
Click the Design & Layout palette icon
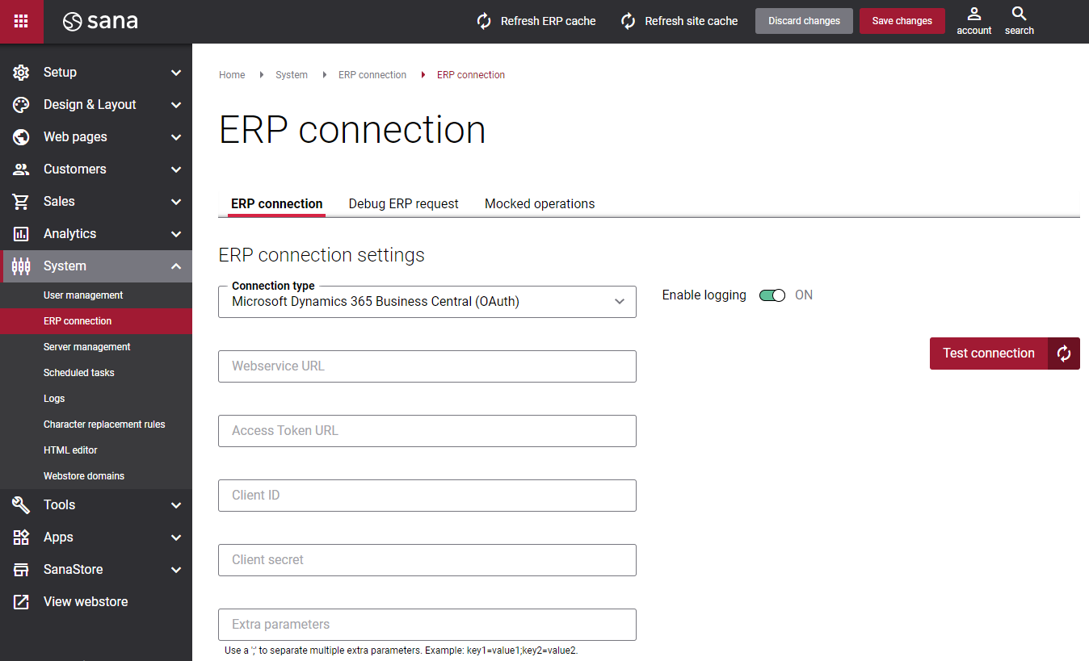coord(21,105)
